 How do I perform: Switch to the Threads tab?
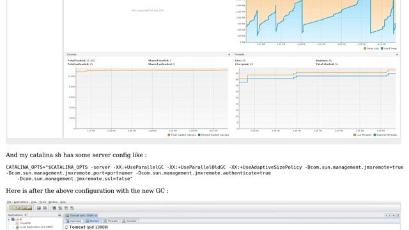(x=111, y=221)
